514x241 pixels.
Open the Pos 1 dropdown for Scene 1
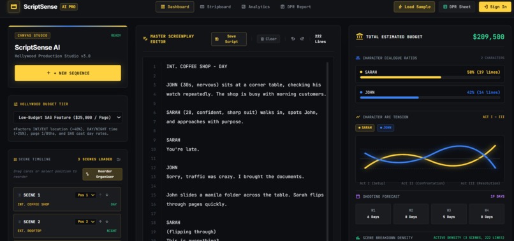85,195
